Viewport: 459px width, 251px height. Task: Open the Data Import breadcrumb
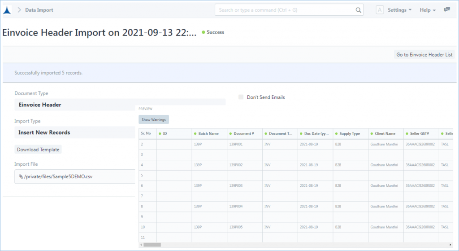(x=39, y=10)
